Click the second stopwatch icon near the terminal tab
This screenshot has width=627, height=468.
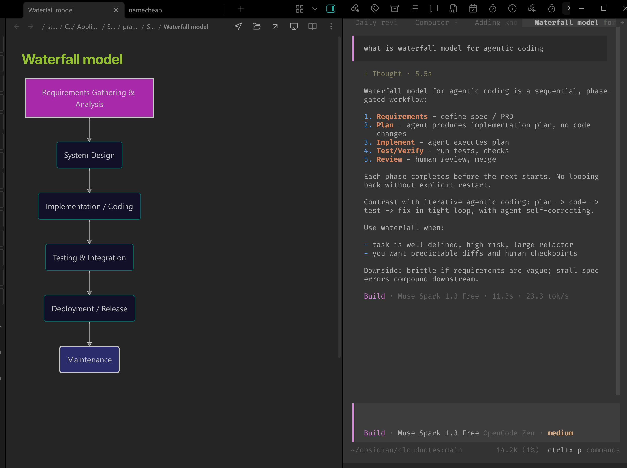click(x=551, y=9)
